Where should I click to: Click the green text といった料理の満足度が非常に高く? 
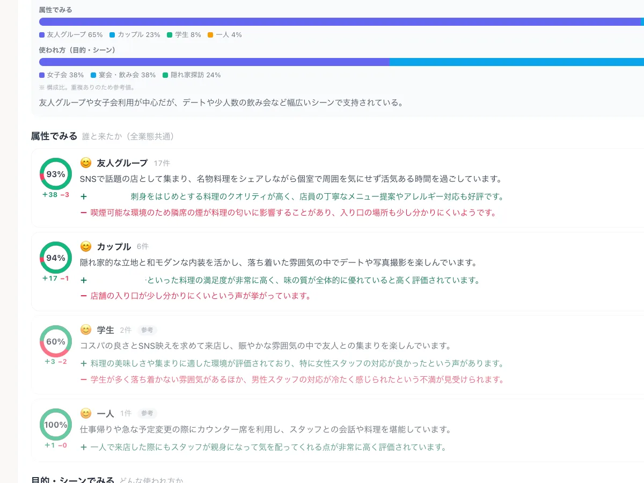(x=314, y=280)
